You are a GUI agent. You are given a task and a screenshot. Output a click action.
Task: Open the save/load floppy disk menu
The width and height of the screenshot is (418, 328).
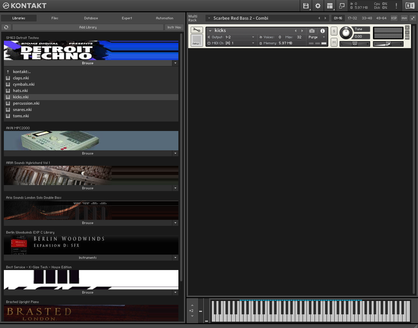(306, 6)
